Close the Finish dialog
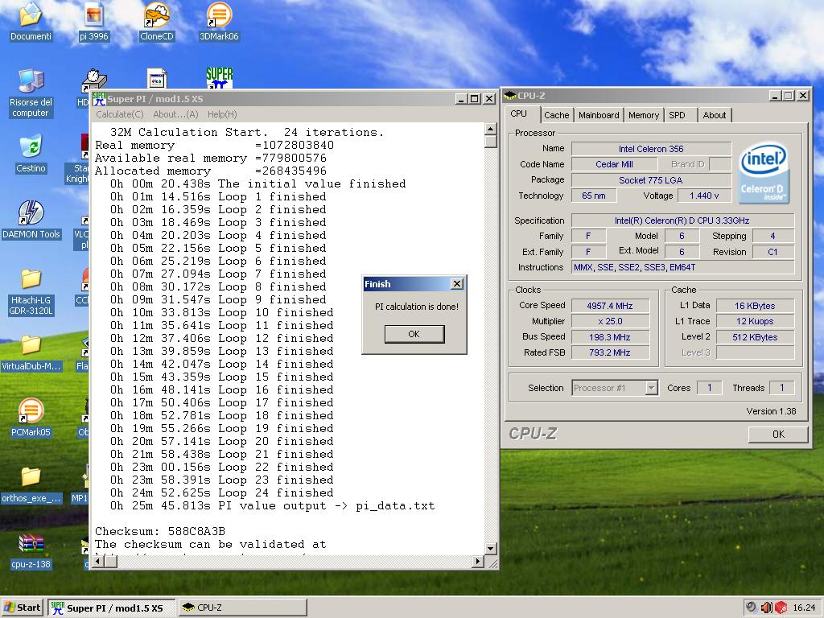This screenshot has width=824, height=618. [x=457, y=284]
